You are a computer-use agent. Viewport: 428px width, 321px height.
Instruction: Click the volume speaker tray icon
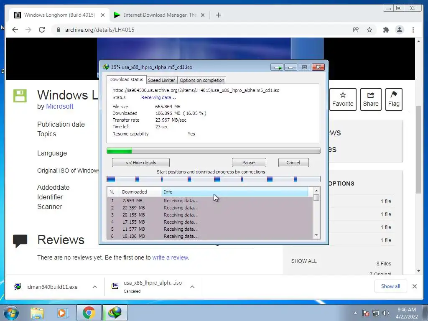point(386,313)
